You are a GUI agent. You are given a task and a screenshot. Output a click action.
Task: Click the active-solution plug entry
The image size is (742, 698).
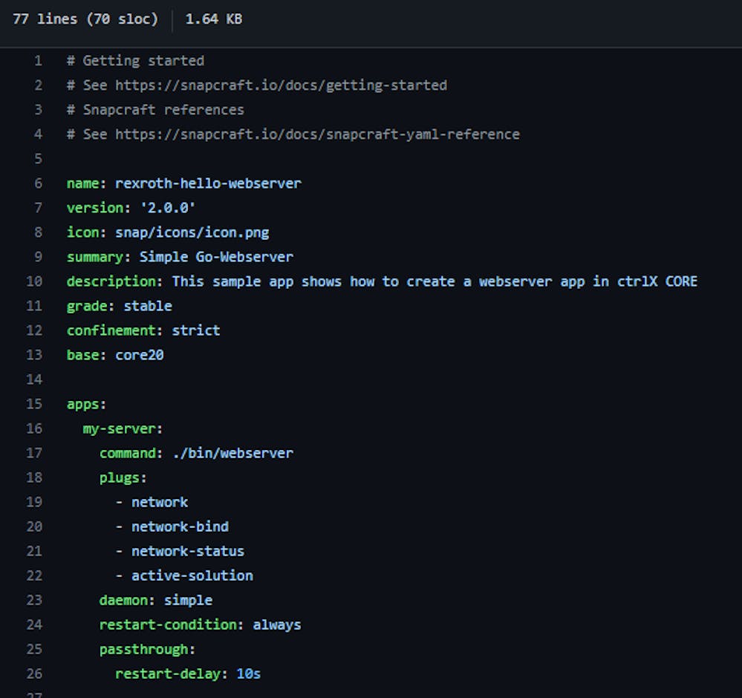click(192, 575)
